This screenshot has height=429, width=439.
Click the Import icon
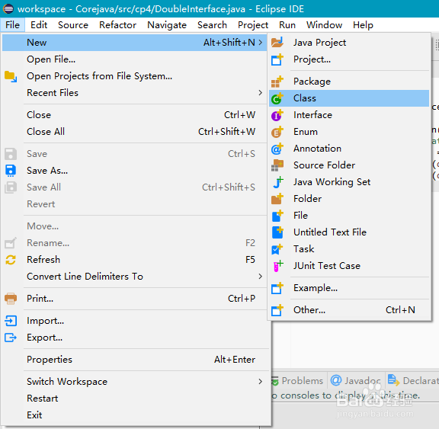[11, 321]
